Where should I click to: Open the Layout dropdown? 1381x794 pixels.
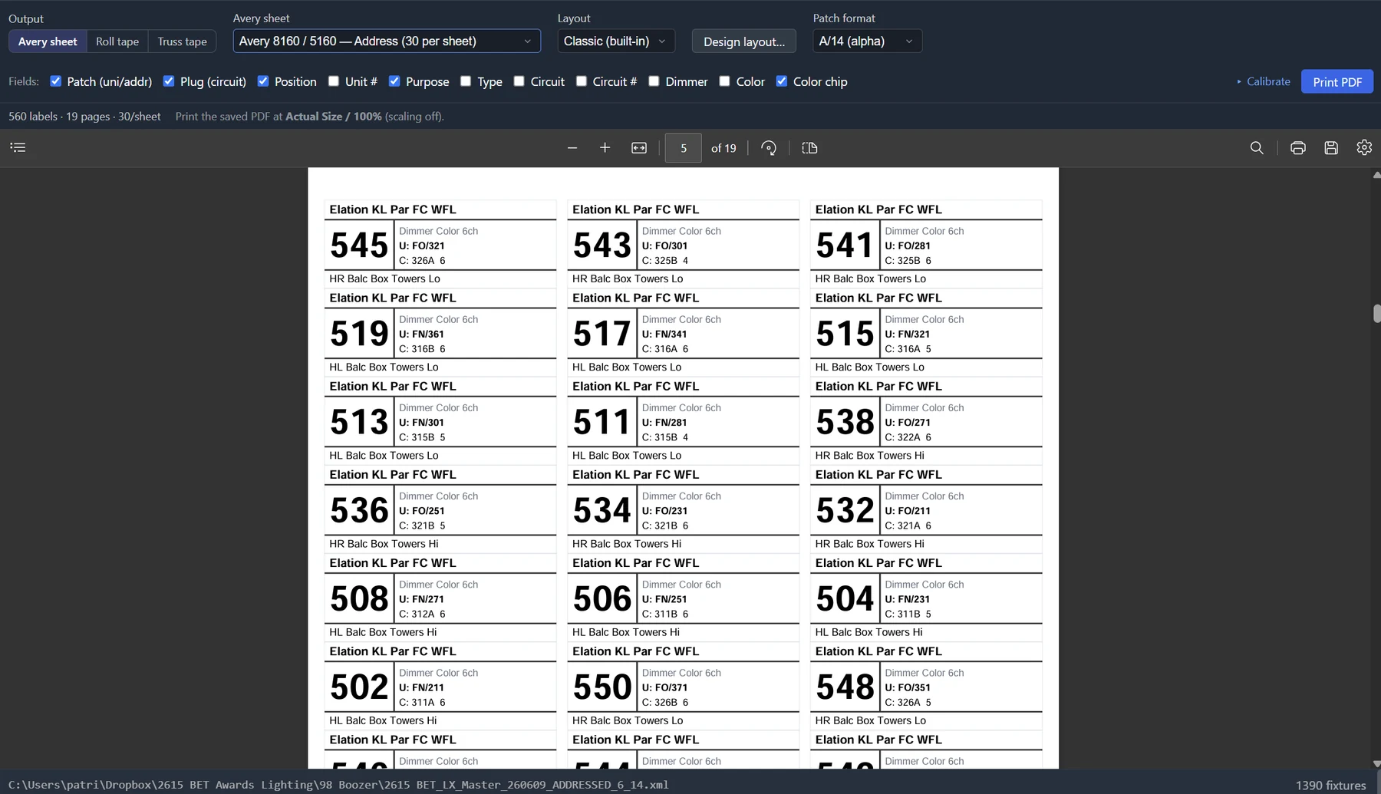pyautogui.click(x=616, y=41)
